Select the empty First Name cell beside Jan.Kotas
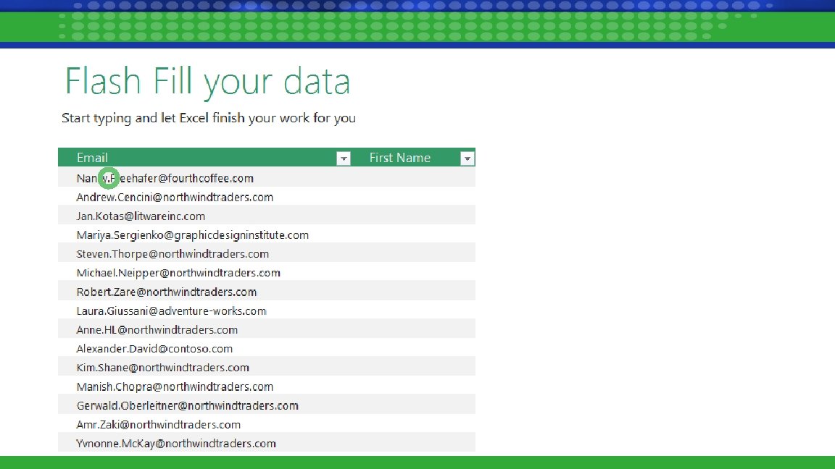This screenshot has width=835, height=469. point(414,216)
